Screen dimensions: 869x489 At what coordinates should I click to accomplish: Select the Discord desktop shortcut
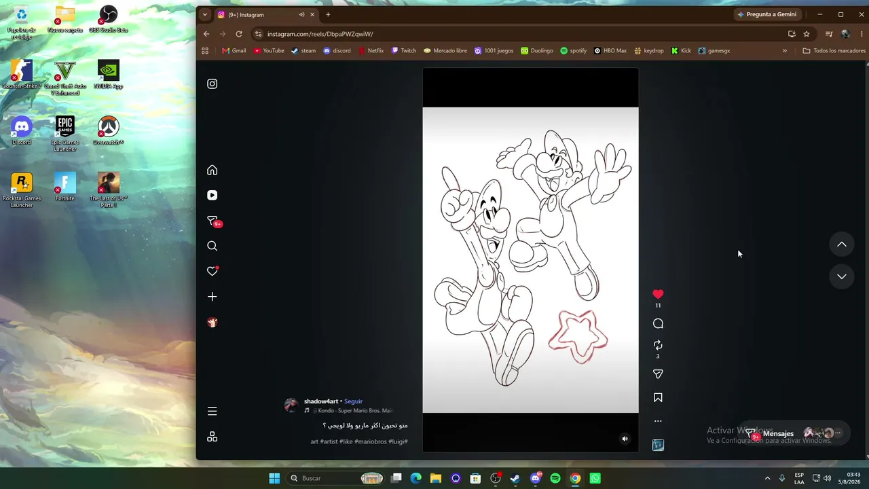(22, 130)
